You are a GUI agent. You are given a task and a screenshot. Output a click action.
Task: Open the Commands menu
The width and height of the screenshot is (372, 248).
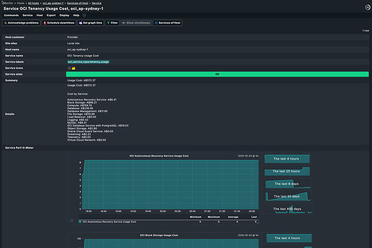[x=11, y=16]
